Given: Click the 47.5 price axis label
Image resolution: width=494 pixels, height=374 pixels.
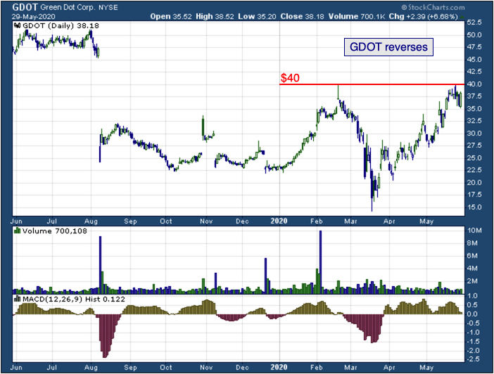Looking at the screenshot, I should 474,47.
